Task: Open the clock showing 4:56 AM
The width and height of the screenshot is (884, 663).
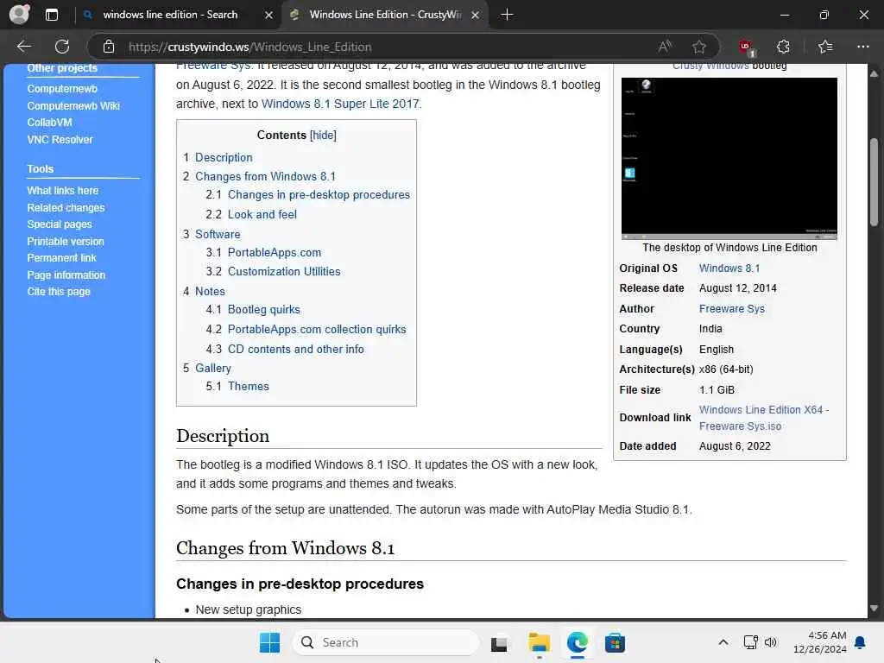Action: pyautogui.click(x=820, y=642)
